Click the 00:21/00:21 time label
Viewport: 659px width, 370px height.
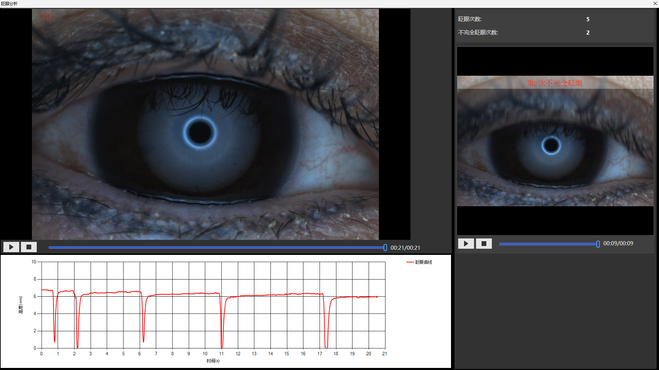(x=405, y=248)
